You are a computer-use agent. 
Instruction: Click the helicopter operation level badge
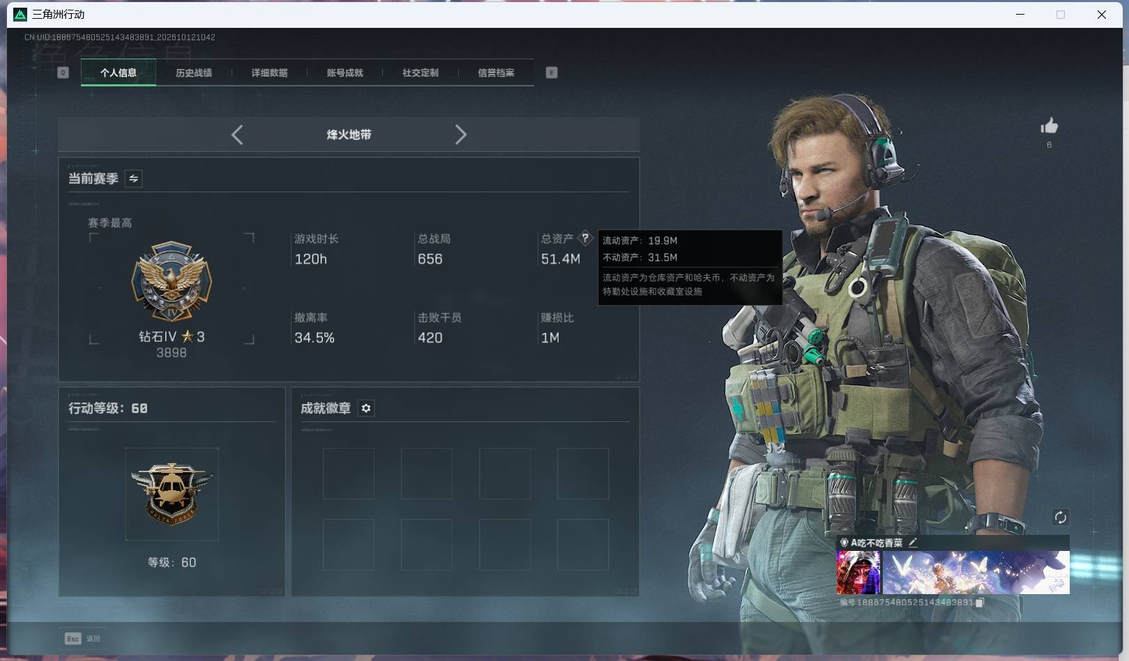(x=172, y=494)
